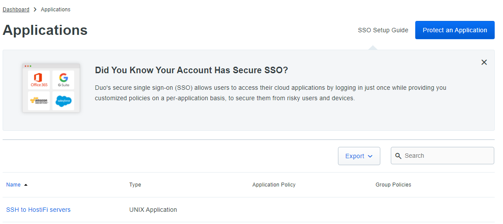Click the Application Policy column header

(x=274, y=185)
